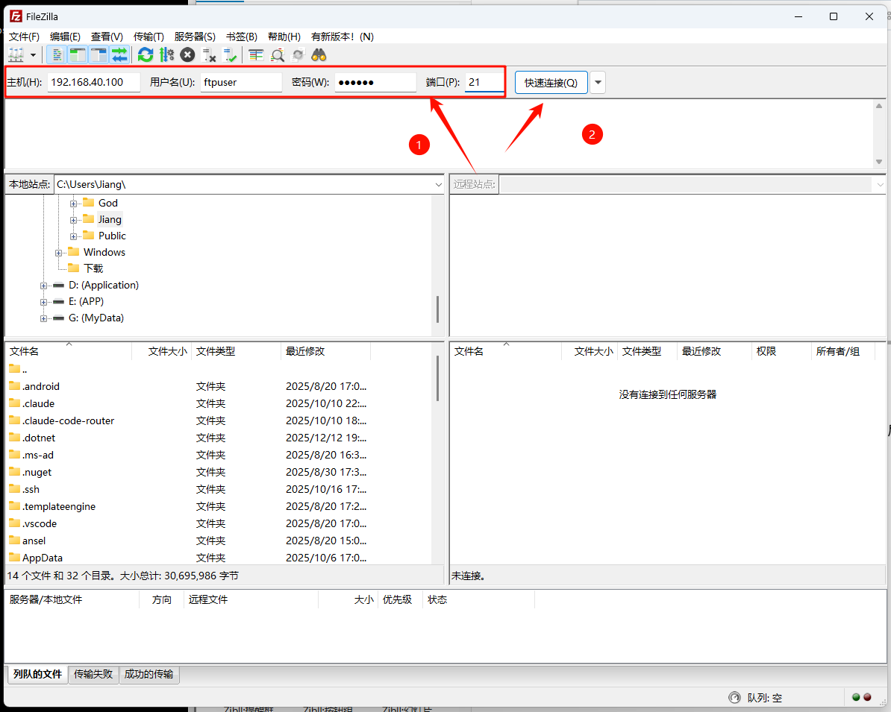Click the .ssh folder icon
This screenshot has width=891, height=712.
(x=15, y=489)
